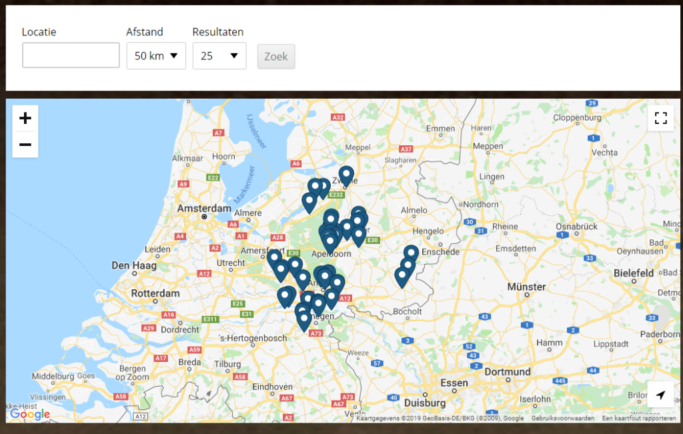This screenshot has width=683, height=434.
Task: Zoom in on the map
Action: point(25,118)
